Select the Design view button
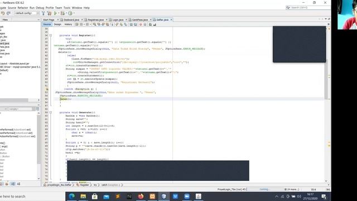This screenshot has height=201, width=357. pos(57,25)
